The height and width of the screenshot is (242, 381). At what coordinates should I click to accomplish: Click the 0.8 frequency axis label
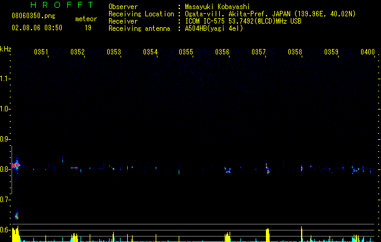click(5, 169)
